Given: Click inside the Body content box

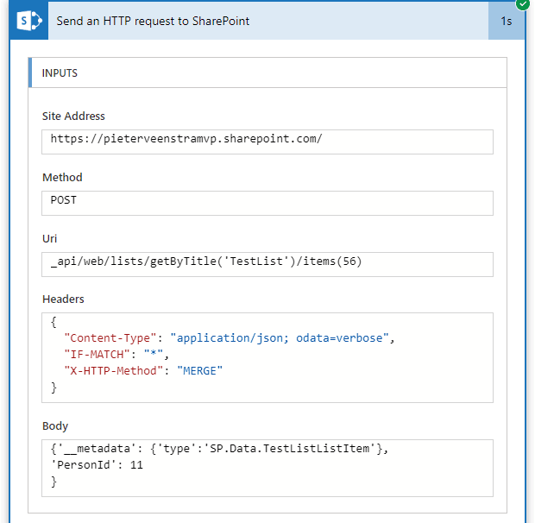Looking at the screenshot, I should [267, 468].
